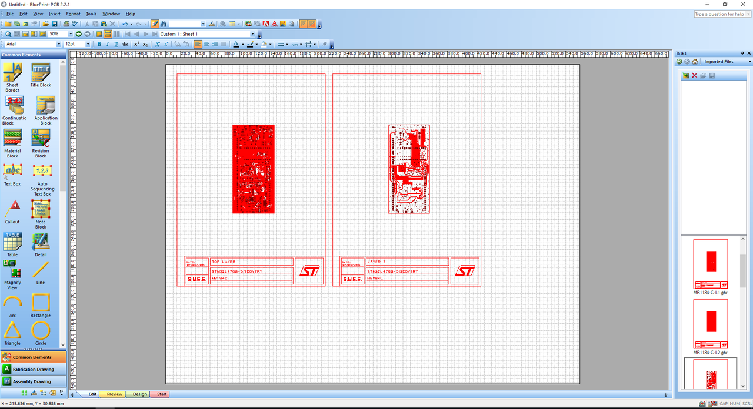Open the Arial font name dropdown
The width and height of the screenshot is (753, 409).
tap(59, 44)
